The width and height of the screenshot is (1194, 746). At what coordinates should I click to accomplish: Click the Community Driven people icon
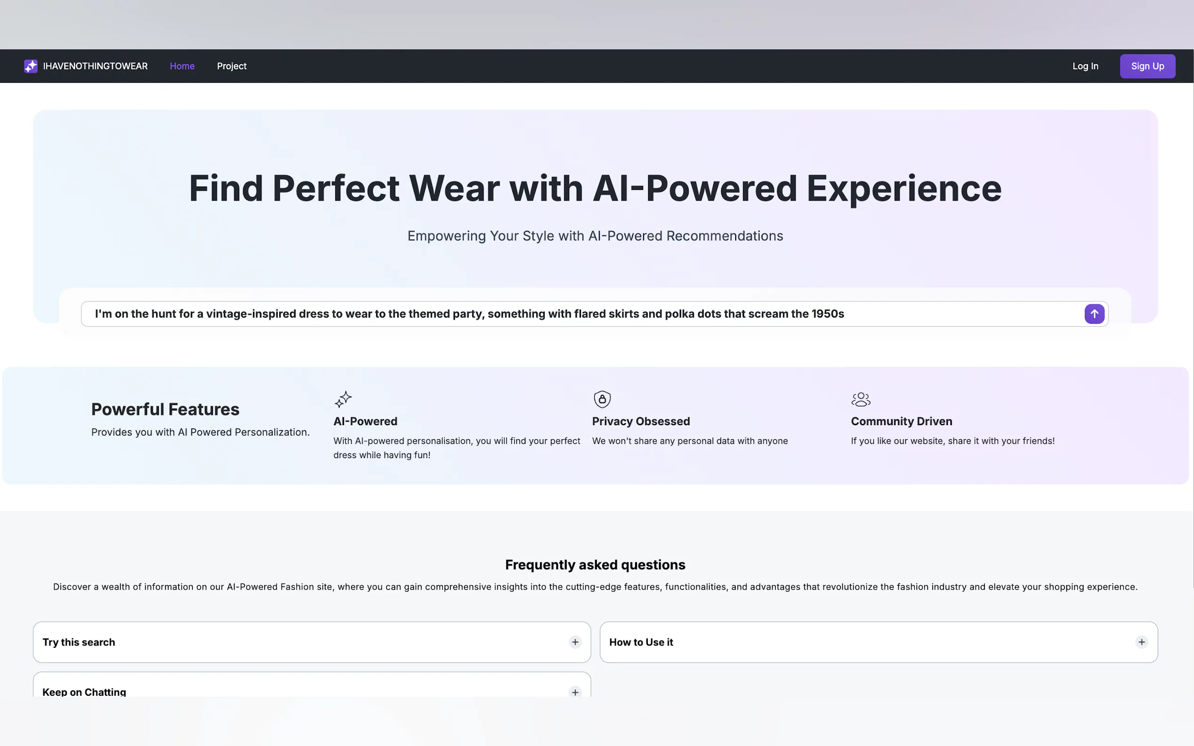[860, 399]
